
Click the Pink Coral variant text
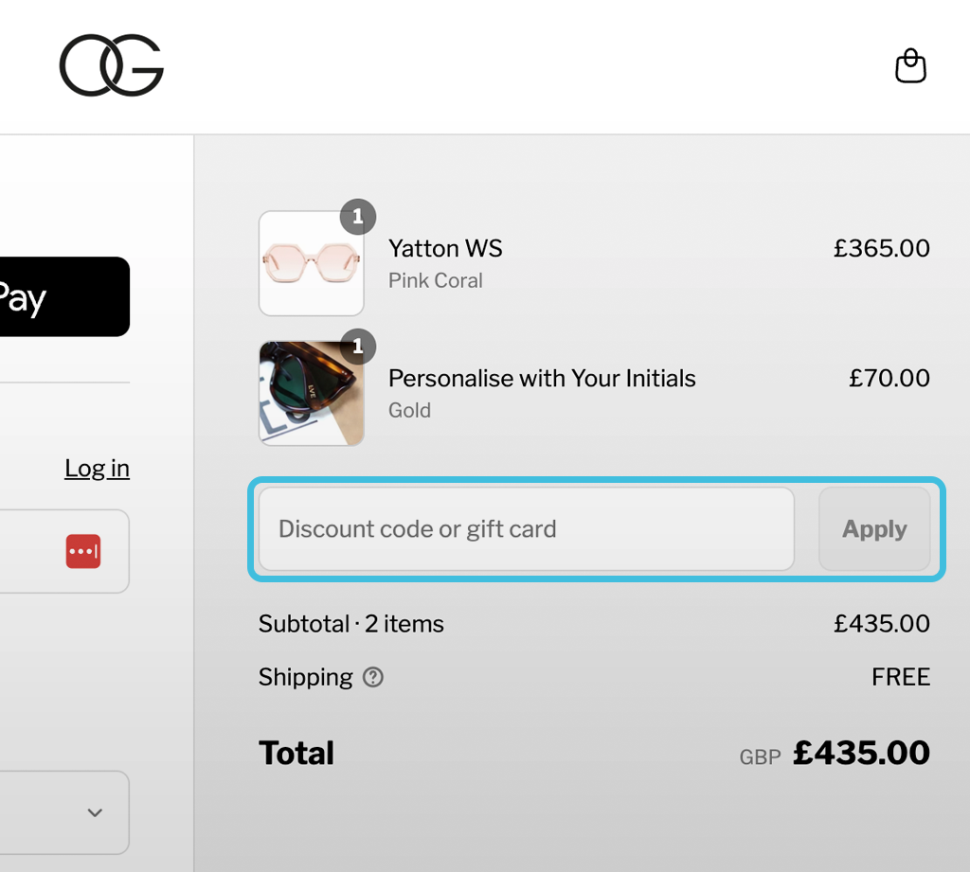pyautogui.click(x=436, y=280)
